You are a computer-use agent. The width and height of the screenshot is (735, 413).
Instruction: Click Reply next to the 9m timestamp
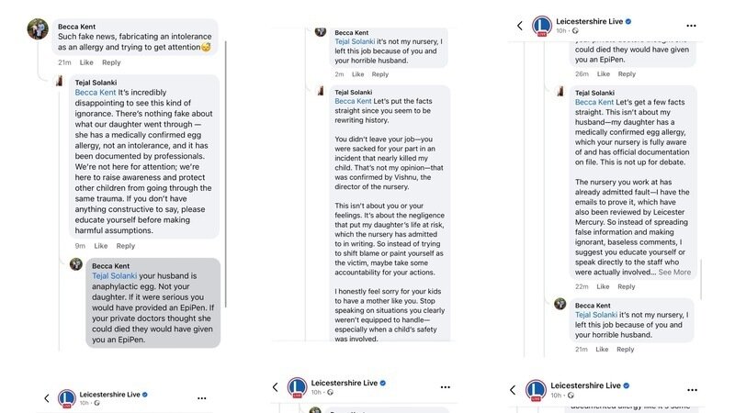coord(126,246)
